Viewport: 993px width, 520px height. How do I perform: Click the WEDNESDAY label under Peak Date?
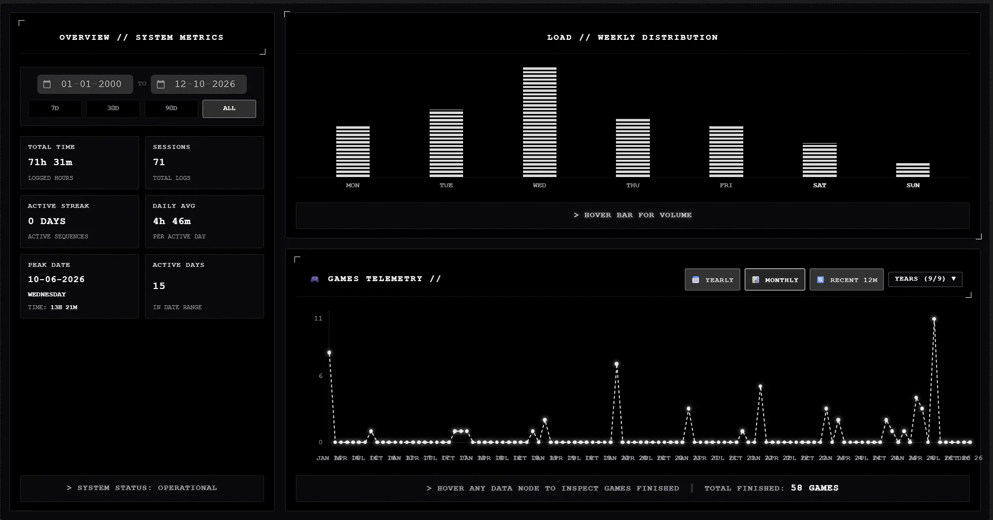47,294
